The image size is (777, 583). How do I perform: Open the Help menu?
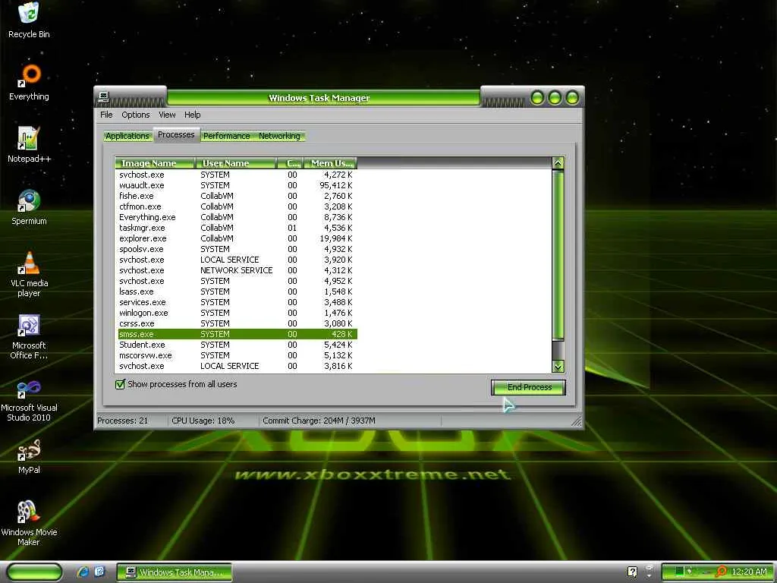click(192, 115)
